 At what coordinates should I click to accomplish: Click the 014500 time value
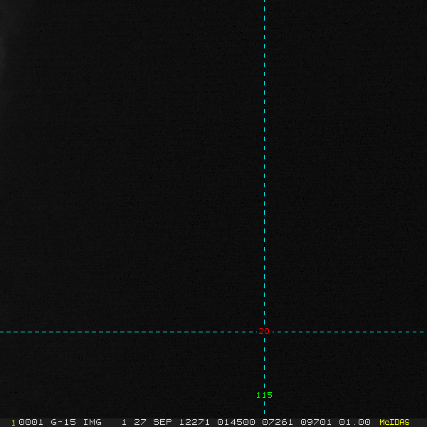coord(236,422)
